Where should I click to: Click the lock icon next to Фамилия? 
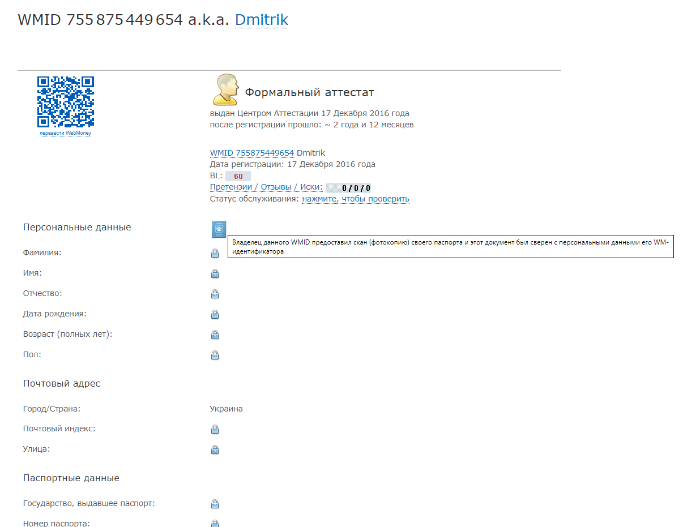point(215,253)
